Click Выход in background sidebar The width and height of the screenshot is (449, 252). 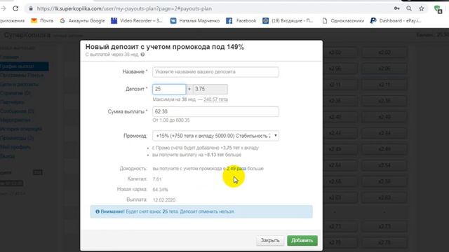tap(8, 156)
